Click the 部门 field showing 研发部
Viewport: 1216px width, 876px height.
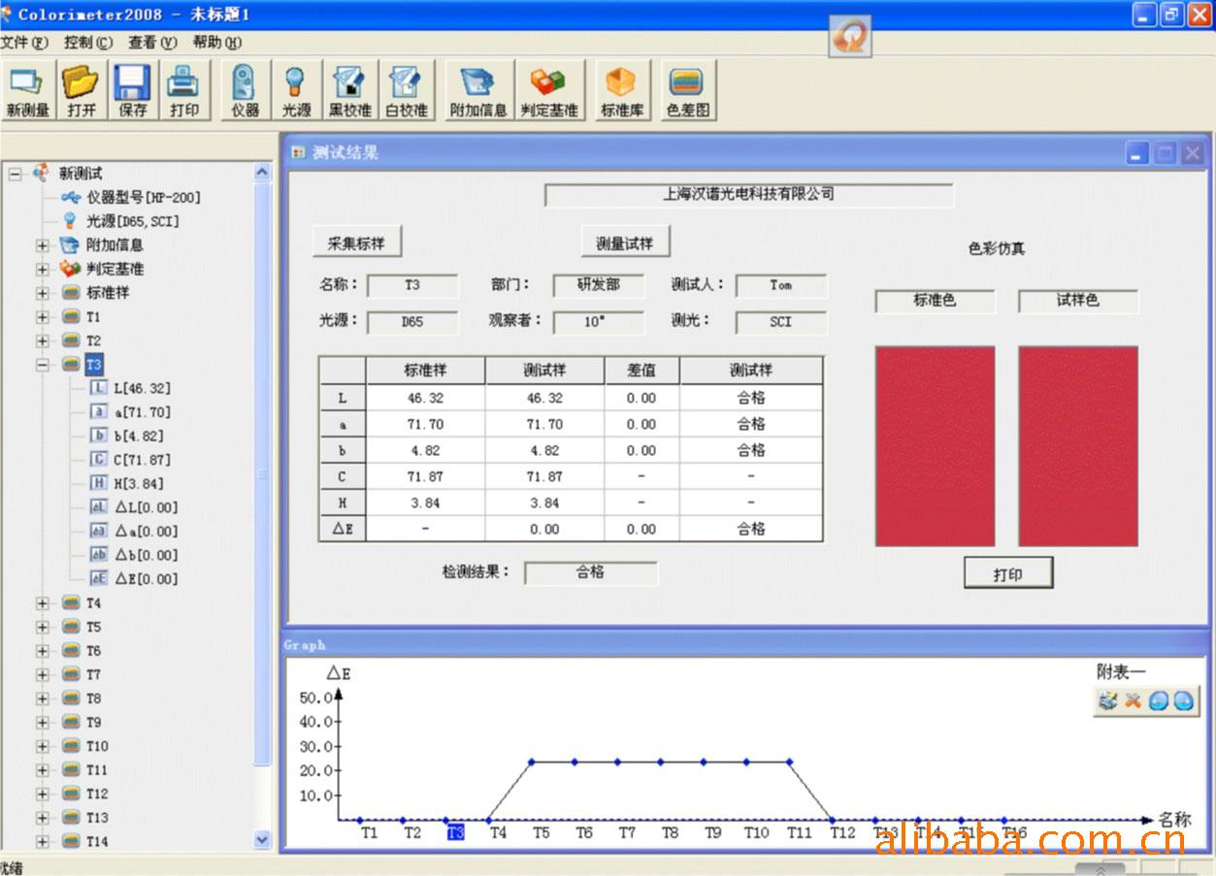click(x=599, y=285)
